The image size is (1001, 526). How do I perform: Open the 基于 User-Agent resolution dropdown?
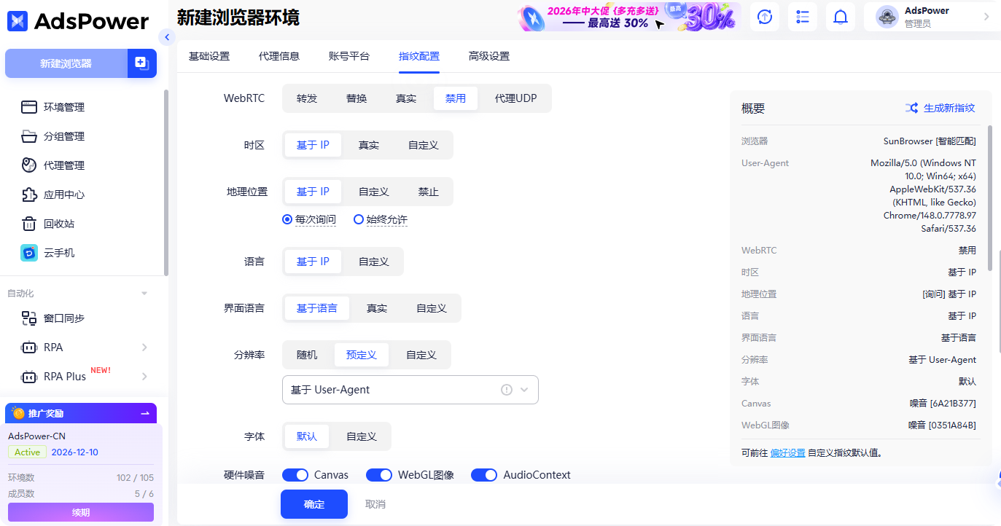click(x=410, y=390)
